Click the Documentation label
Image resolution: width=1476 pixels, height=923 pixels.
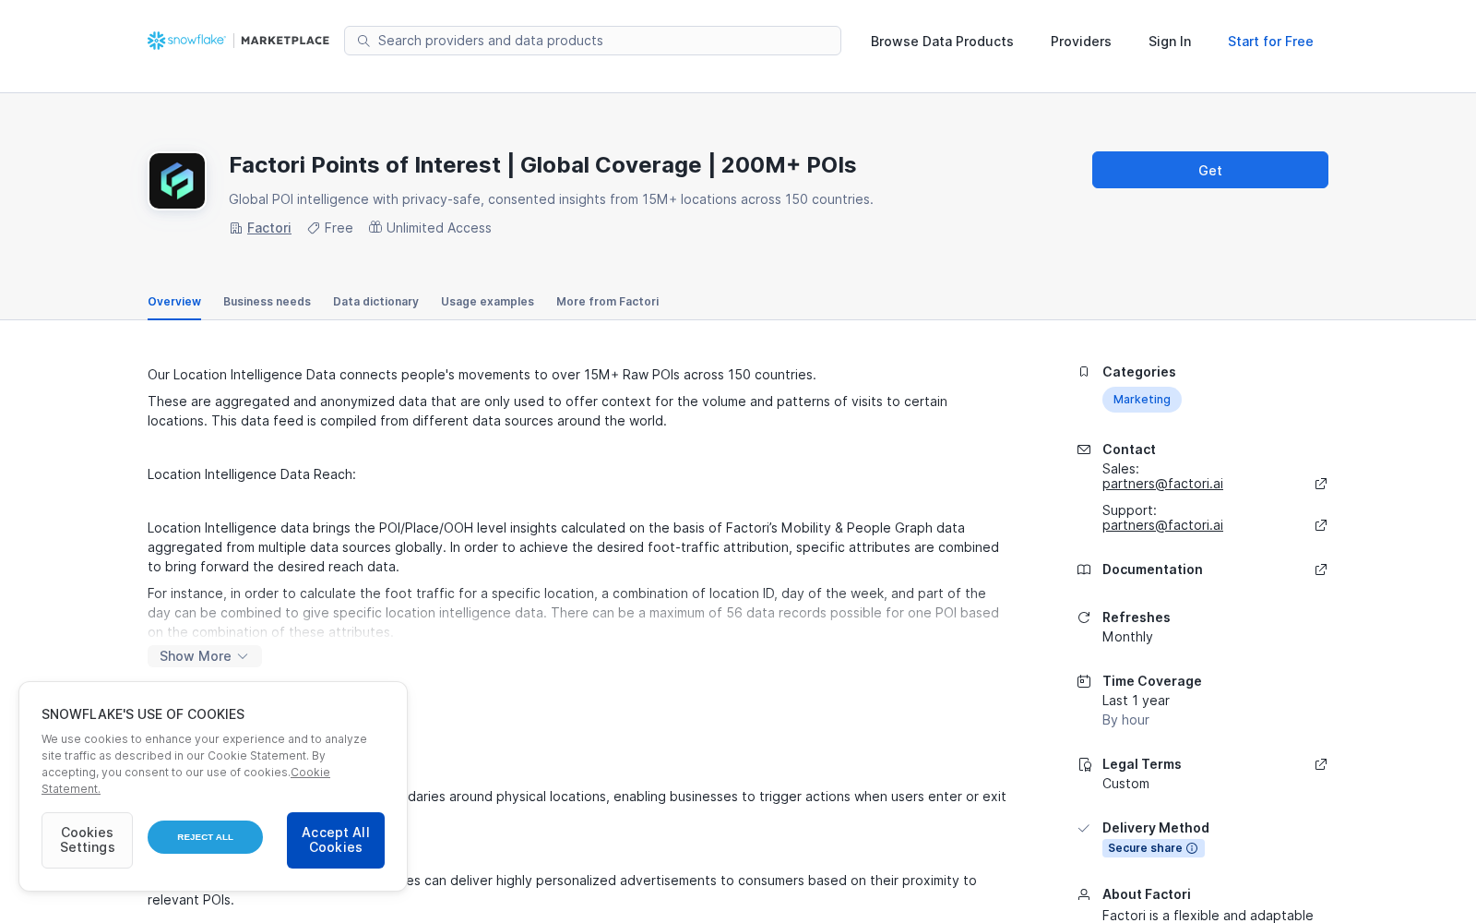(x=1152, y=569)
